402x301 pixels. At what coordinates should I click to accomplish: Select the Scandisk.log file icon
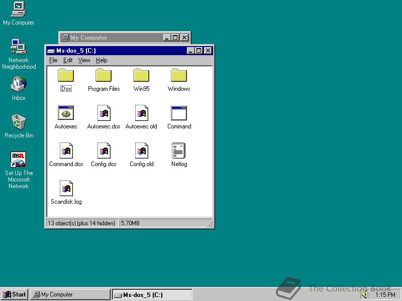[66, 188]
